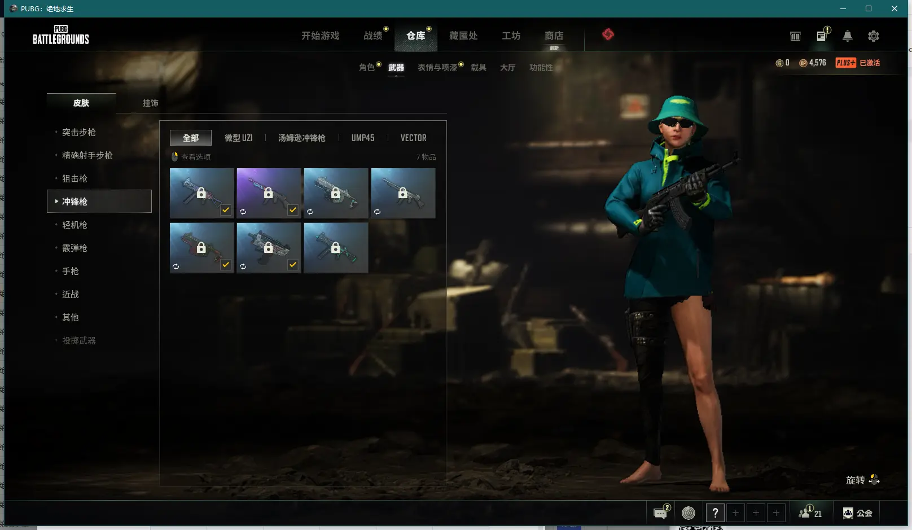
Task: Open the 工坊 tab
Action: click(511, 36)
